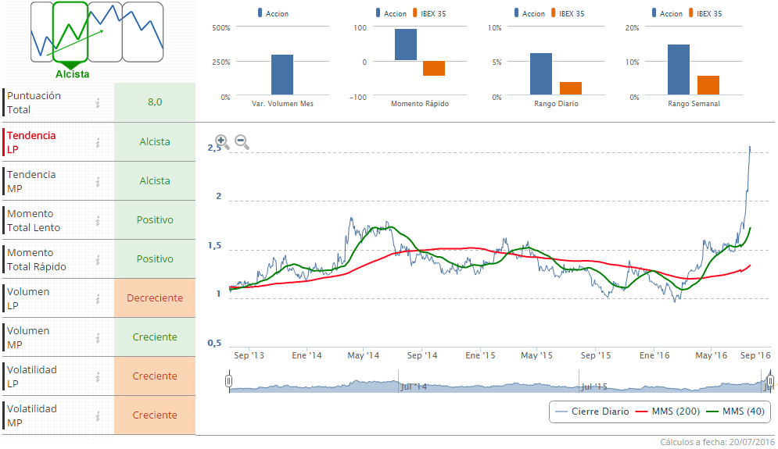Click the Decreciente value for Volumen LP
This screenshot has width=778, height=449.
155,298
